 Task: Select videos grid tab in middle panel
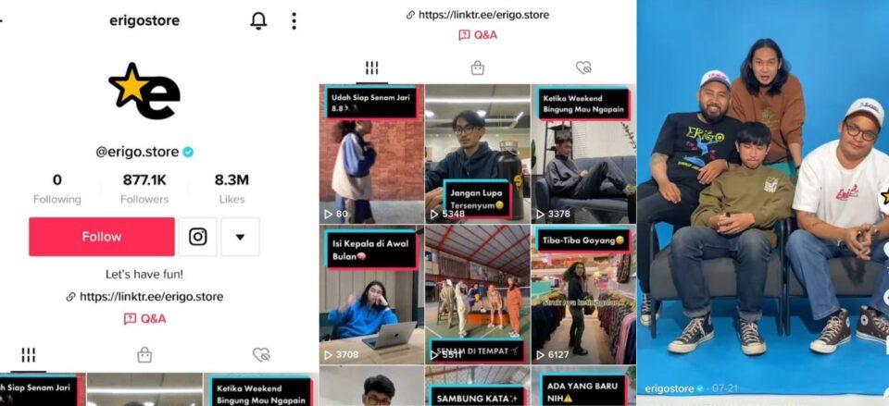pos(372,68)
